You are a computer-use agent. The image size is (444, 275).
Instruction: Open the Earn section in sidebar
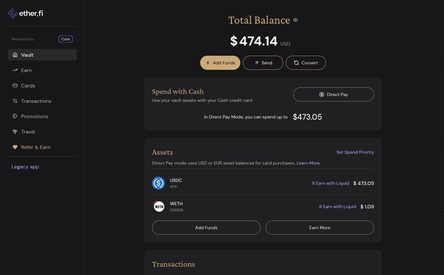42,70
